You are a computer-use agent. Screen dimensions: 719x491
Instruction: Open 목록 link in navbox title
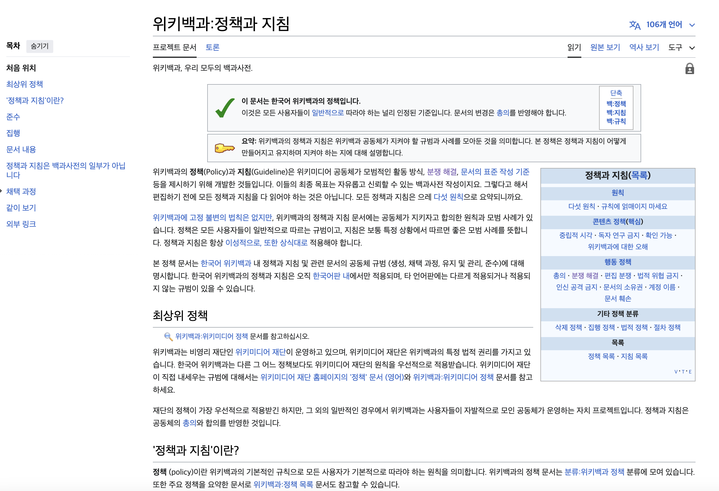click(639, 176)
